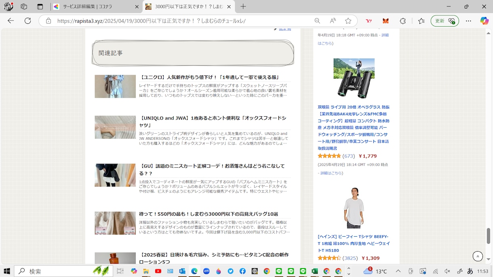493x277 pixels.
Task: Click the GU ミニスカート article thumbnail
Action: point(115,175)
